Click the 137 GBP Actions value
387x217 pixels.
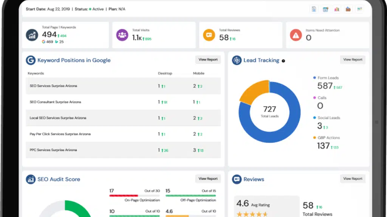point(324,146)
